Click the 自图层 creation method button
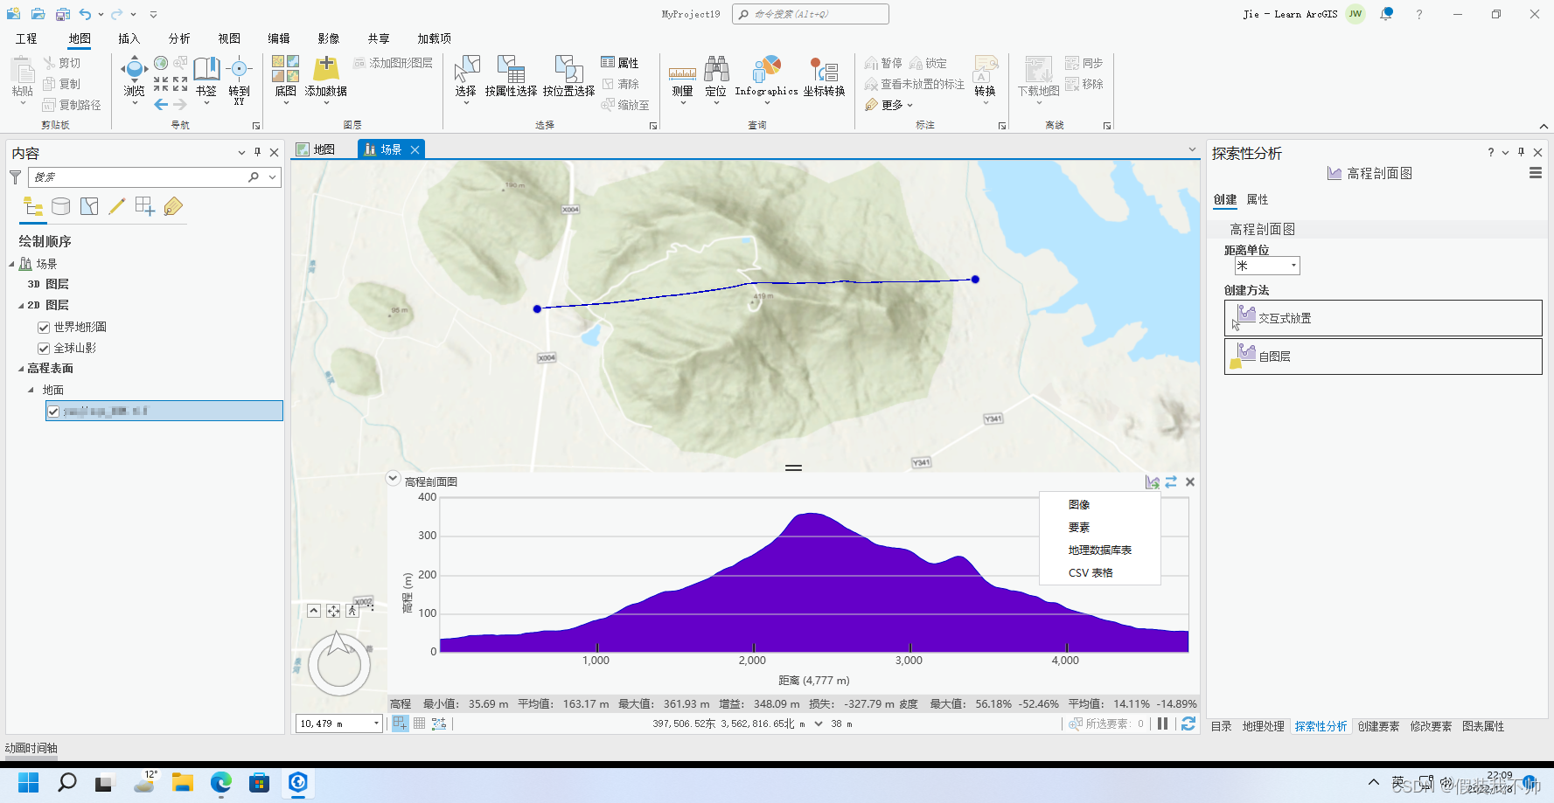 point(1382,356)
